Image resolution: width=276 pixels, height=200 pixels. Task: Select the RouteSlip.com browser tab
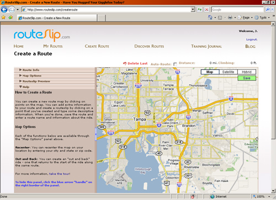(x=57, y=18)
